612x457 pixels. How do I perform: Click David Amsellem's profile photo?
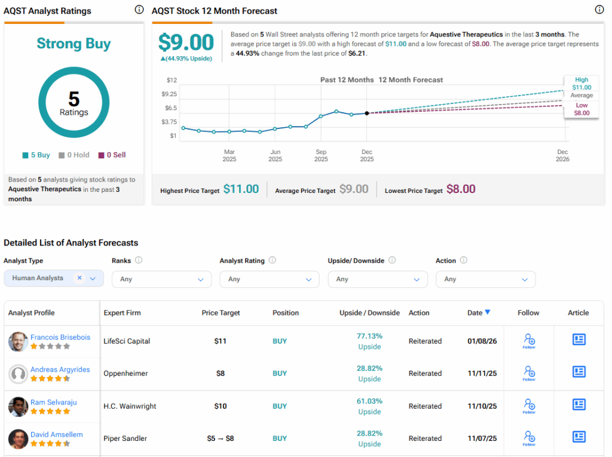(18, 439)
